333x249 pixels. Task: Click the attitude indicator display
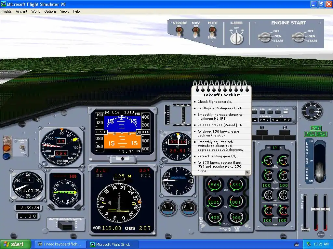123,132
